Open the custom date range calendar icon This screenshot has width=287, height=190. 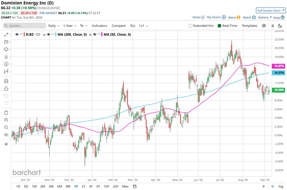[x=135, y=186]
